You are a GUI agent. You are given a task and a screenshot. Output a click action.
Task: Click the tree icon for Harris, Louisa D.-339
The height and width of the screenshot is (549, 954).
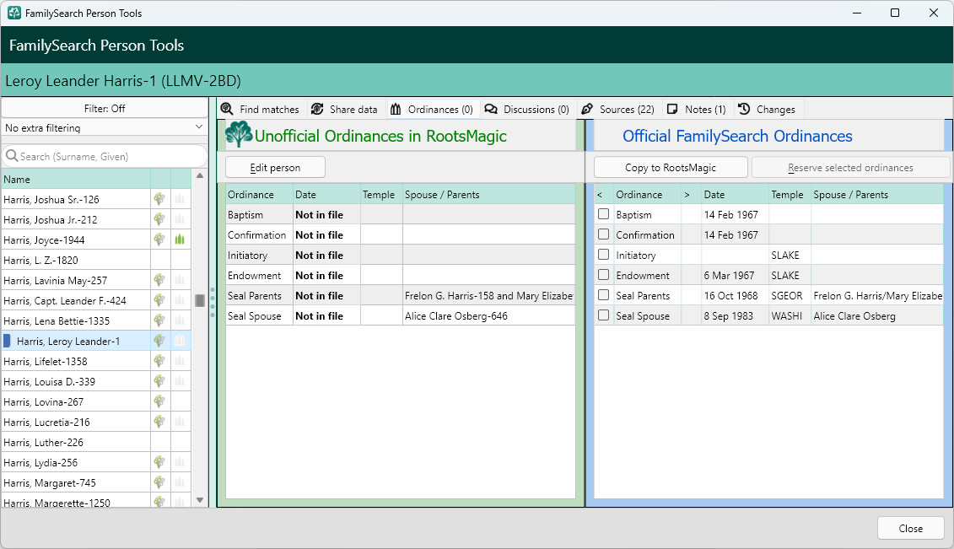tap(159, 381)
